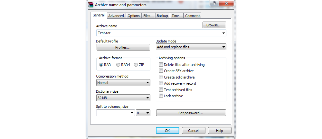Viewport: 322px width, 139px height.
Task: Open the Profiles... button
Action: pyautogui.click(x=123, y=47)
